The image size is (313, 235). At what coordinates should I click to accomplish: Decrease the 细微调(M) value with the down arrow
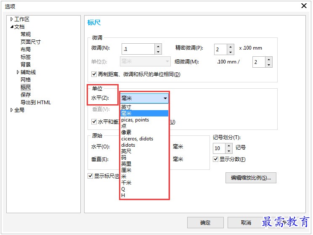coord(269,65)
